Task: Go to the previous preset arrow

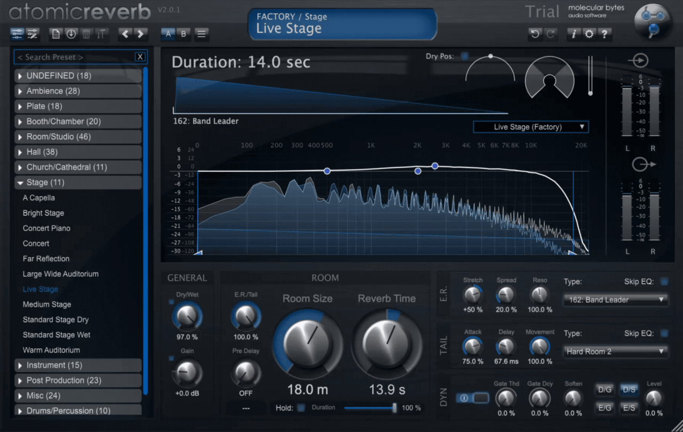Action: coord(125,34)
